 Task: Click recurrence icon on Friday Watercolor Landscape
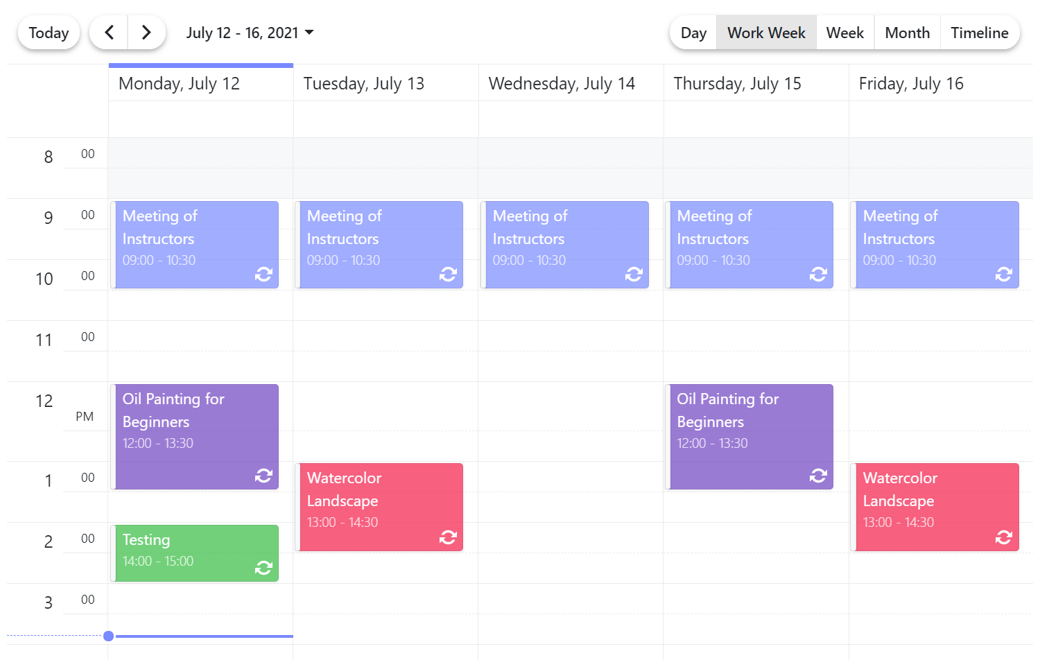point(1003,537)
